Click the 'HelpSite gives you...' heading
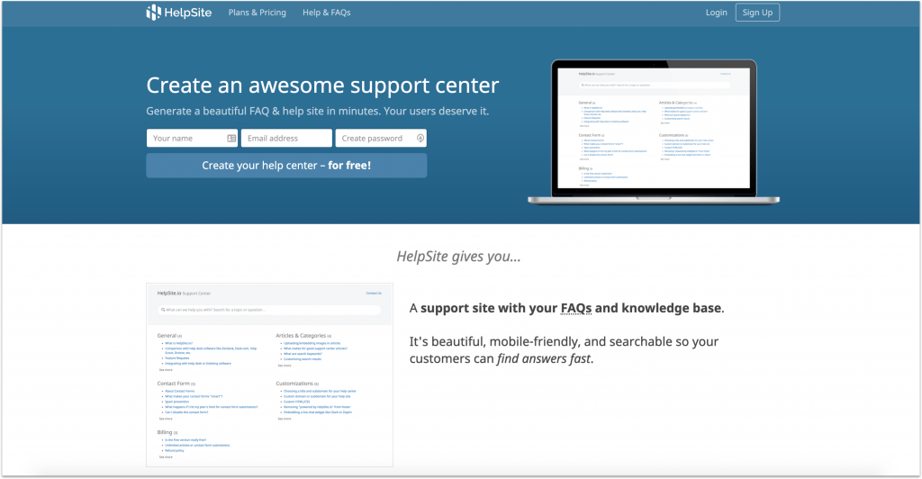Viewport: 922px width, 479px height. (458, 257)
